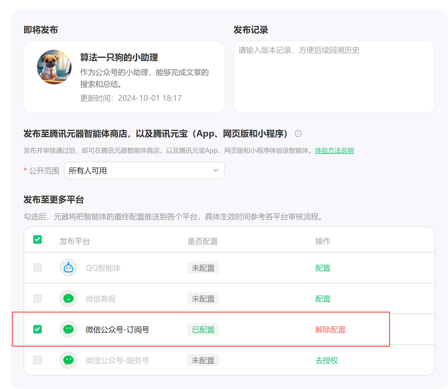Click the 微信客服 platform name
Viewport: 448px width, 389px height.
100,299
